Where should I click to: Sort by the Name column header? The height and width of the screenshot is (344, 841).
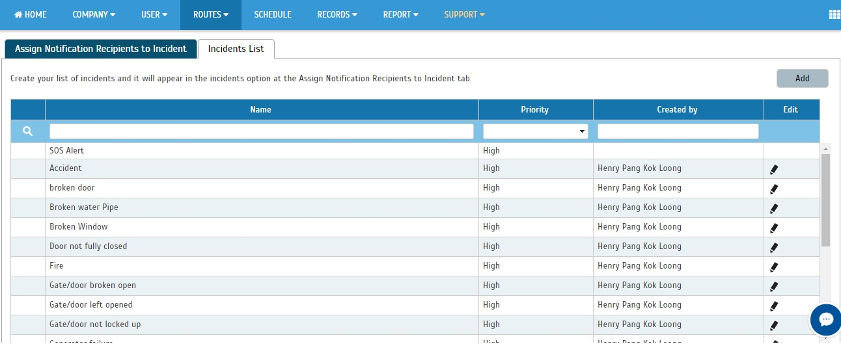coord(261,110)
